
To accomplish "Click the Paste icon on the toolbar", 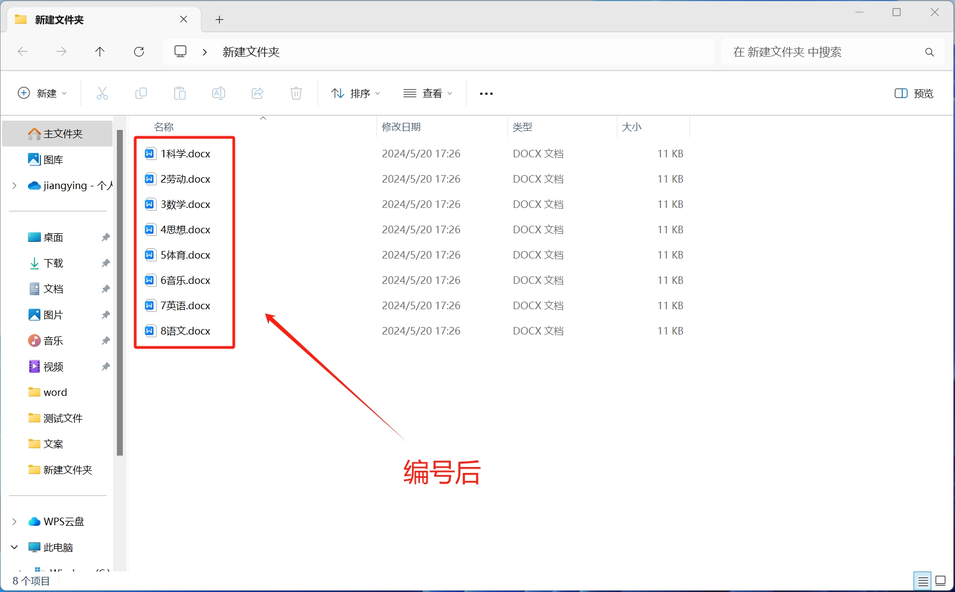I will point(180,93).
